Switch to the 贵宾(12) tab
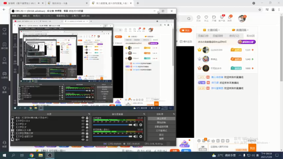Image resolution: width=283 pixels, height=159 pixels. point(234,36)
